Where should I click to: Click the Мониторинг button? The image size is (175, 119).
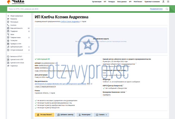tap(85, 115)
